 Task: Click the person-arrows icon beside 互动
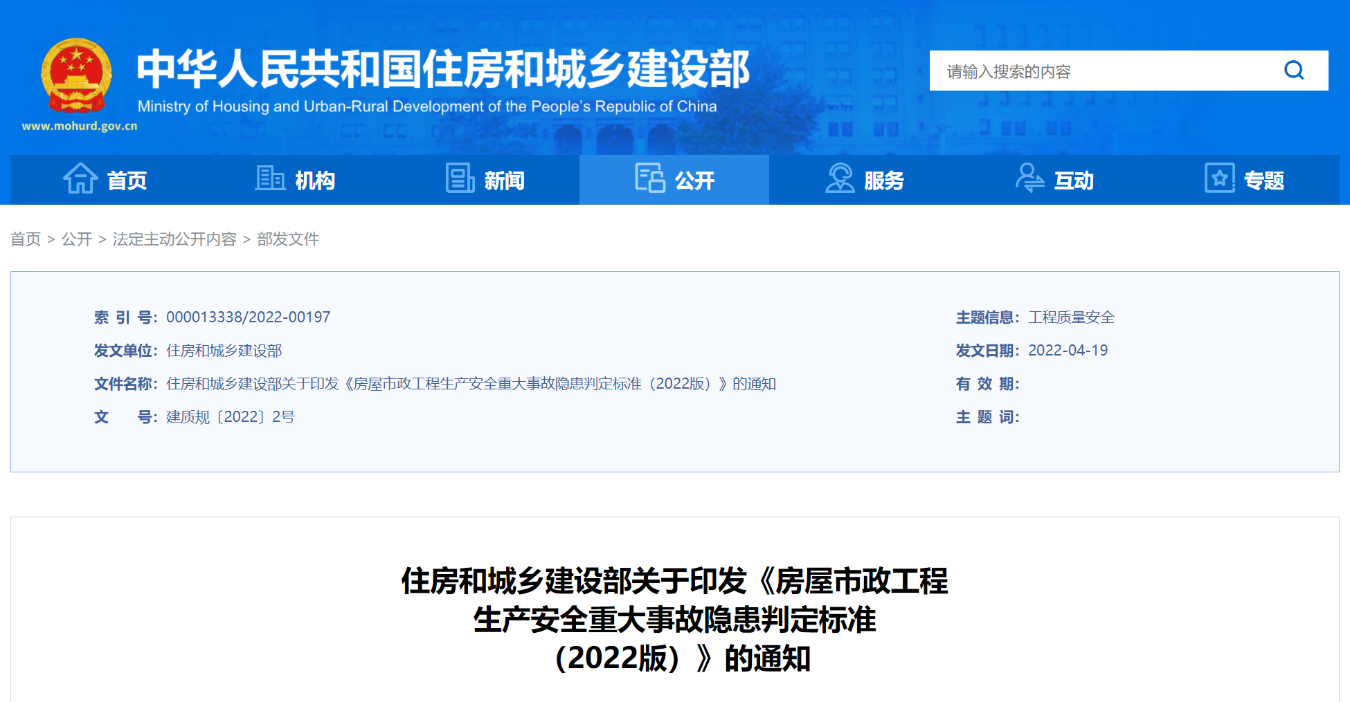pyautogui.click(x=1029, y=178)
